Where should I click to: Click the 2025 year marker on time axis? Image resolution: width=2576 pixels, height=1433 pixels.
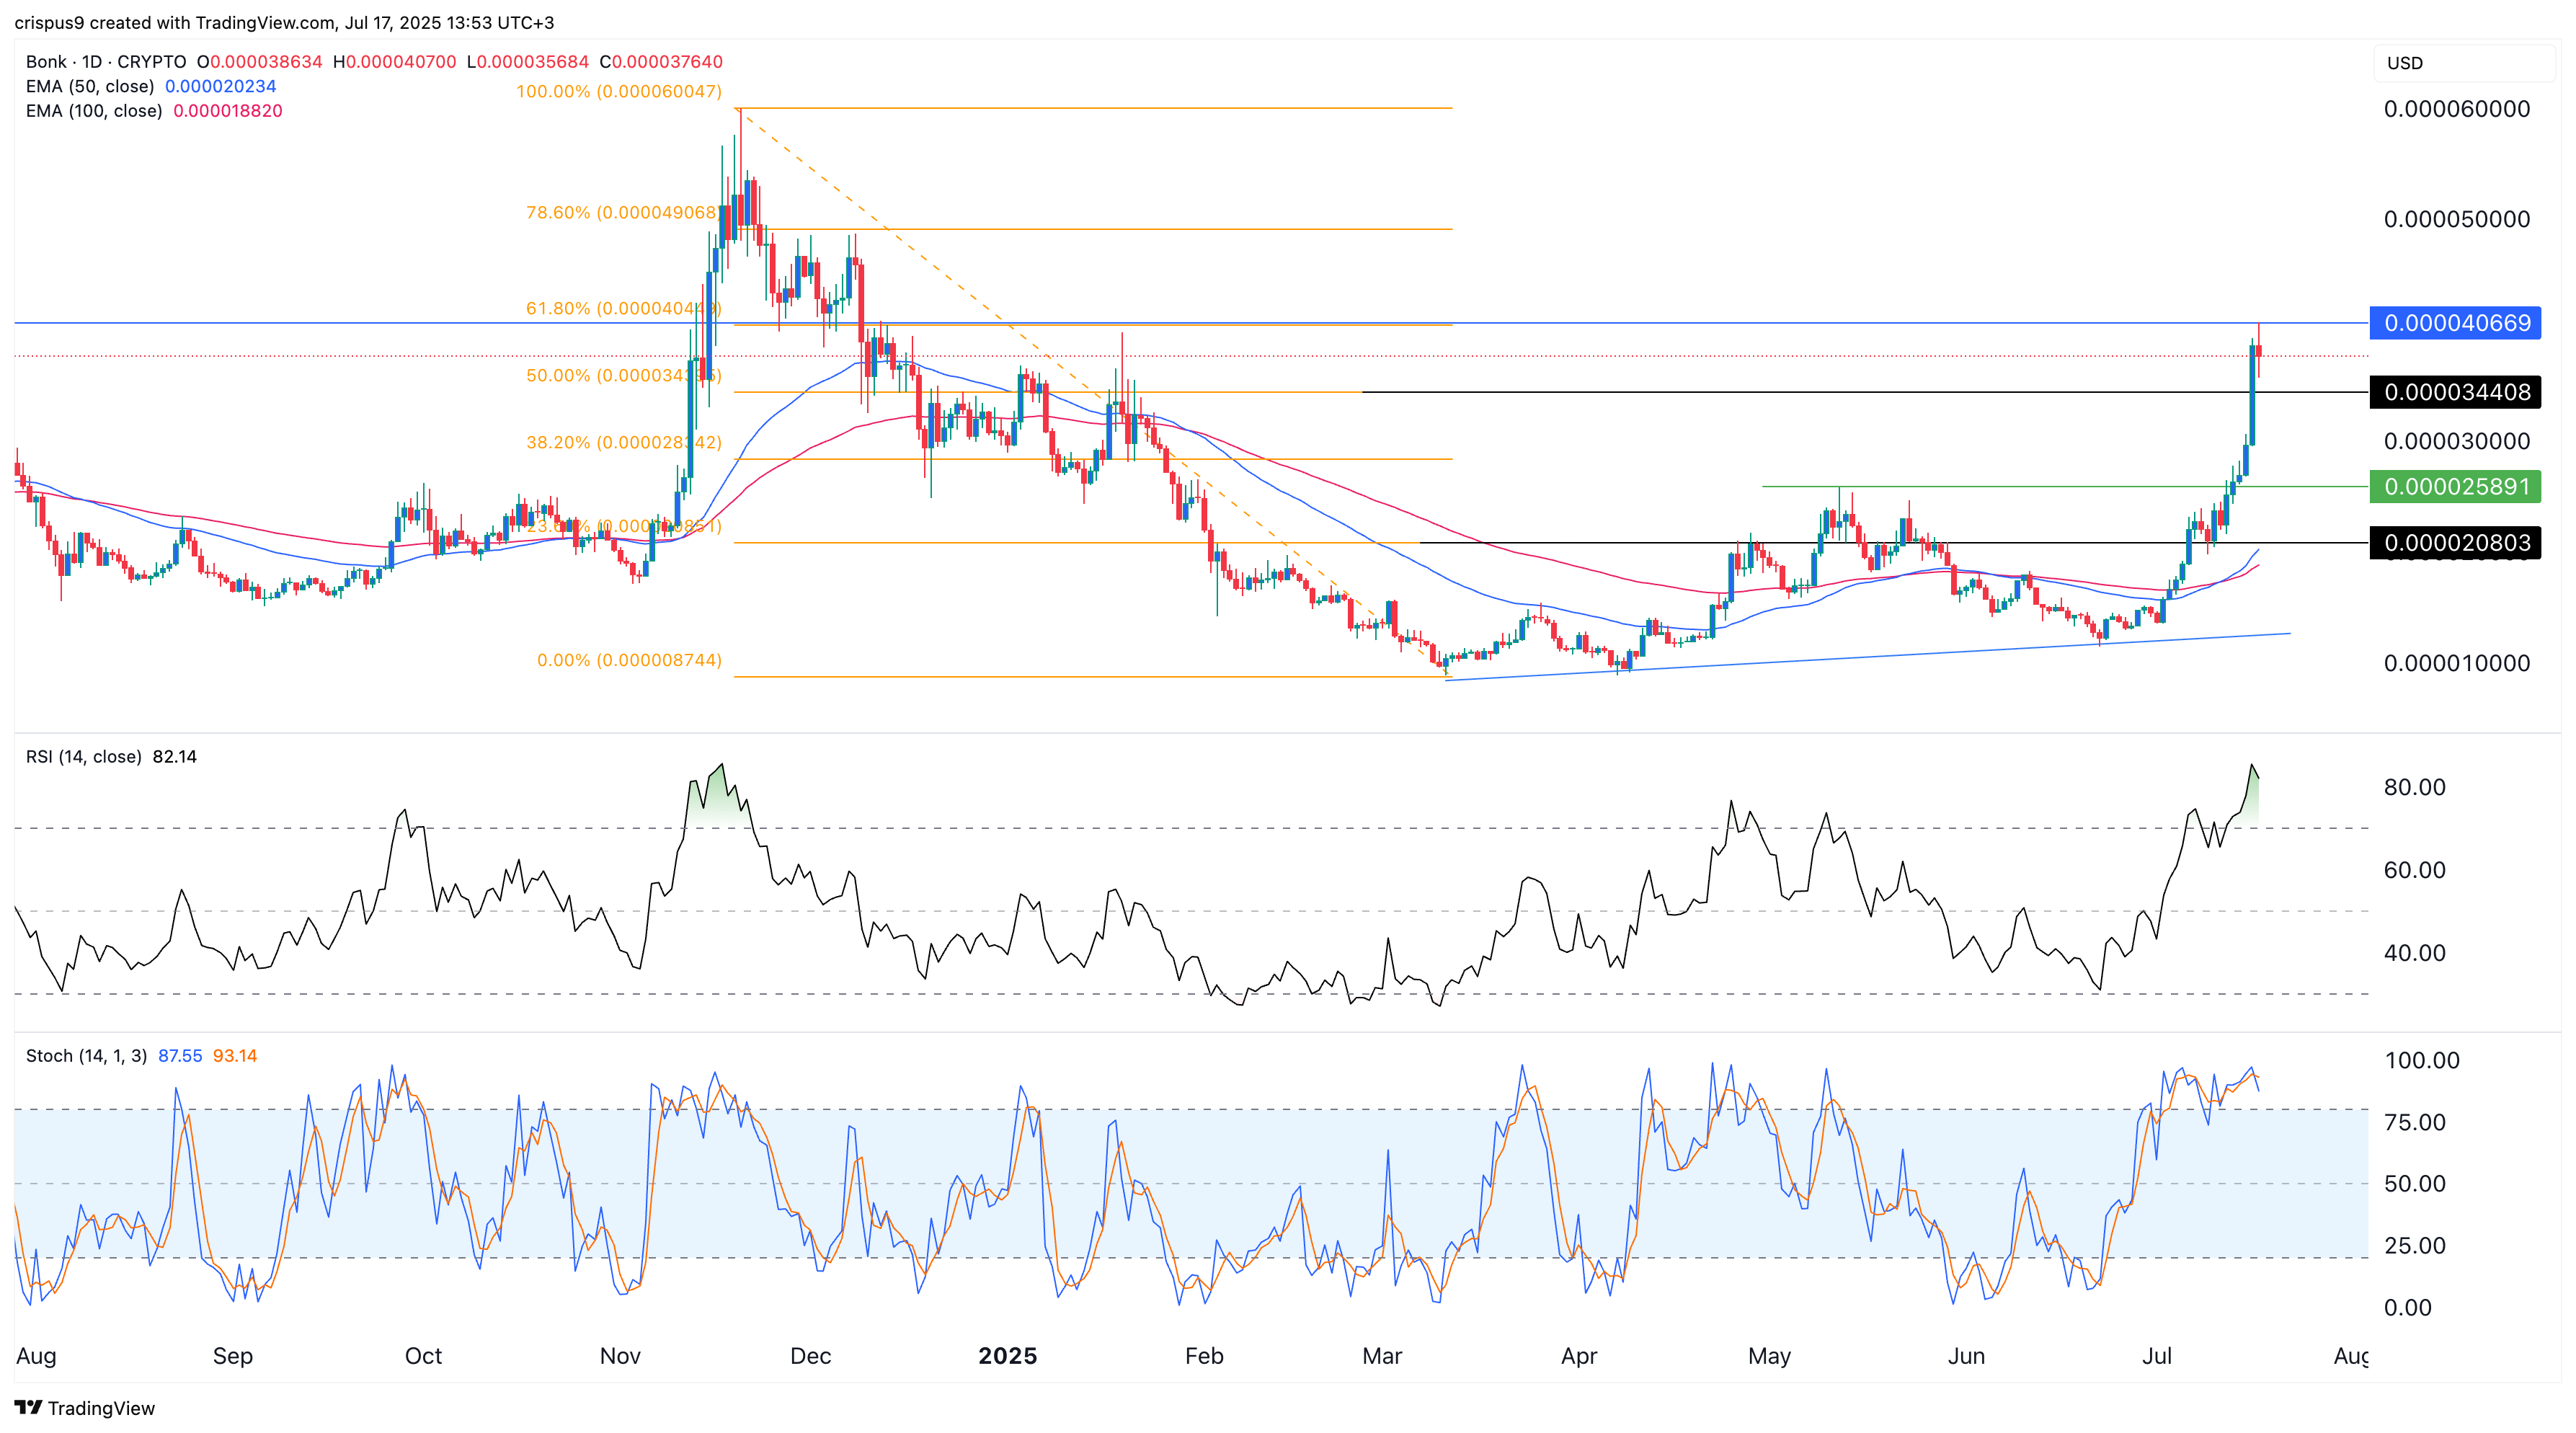(x=1007, y=1356)
